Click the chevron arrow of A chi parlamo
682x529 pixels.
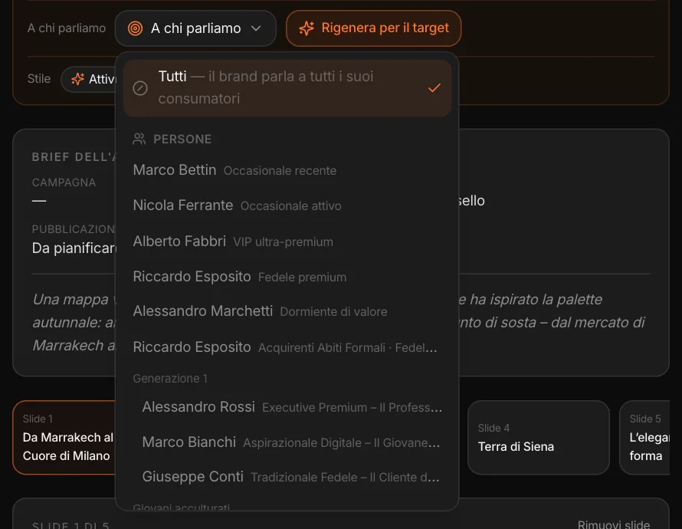click(256, 28)
